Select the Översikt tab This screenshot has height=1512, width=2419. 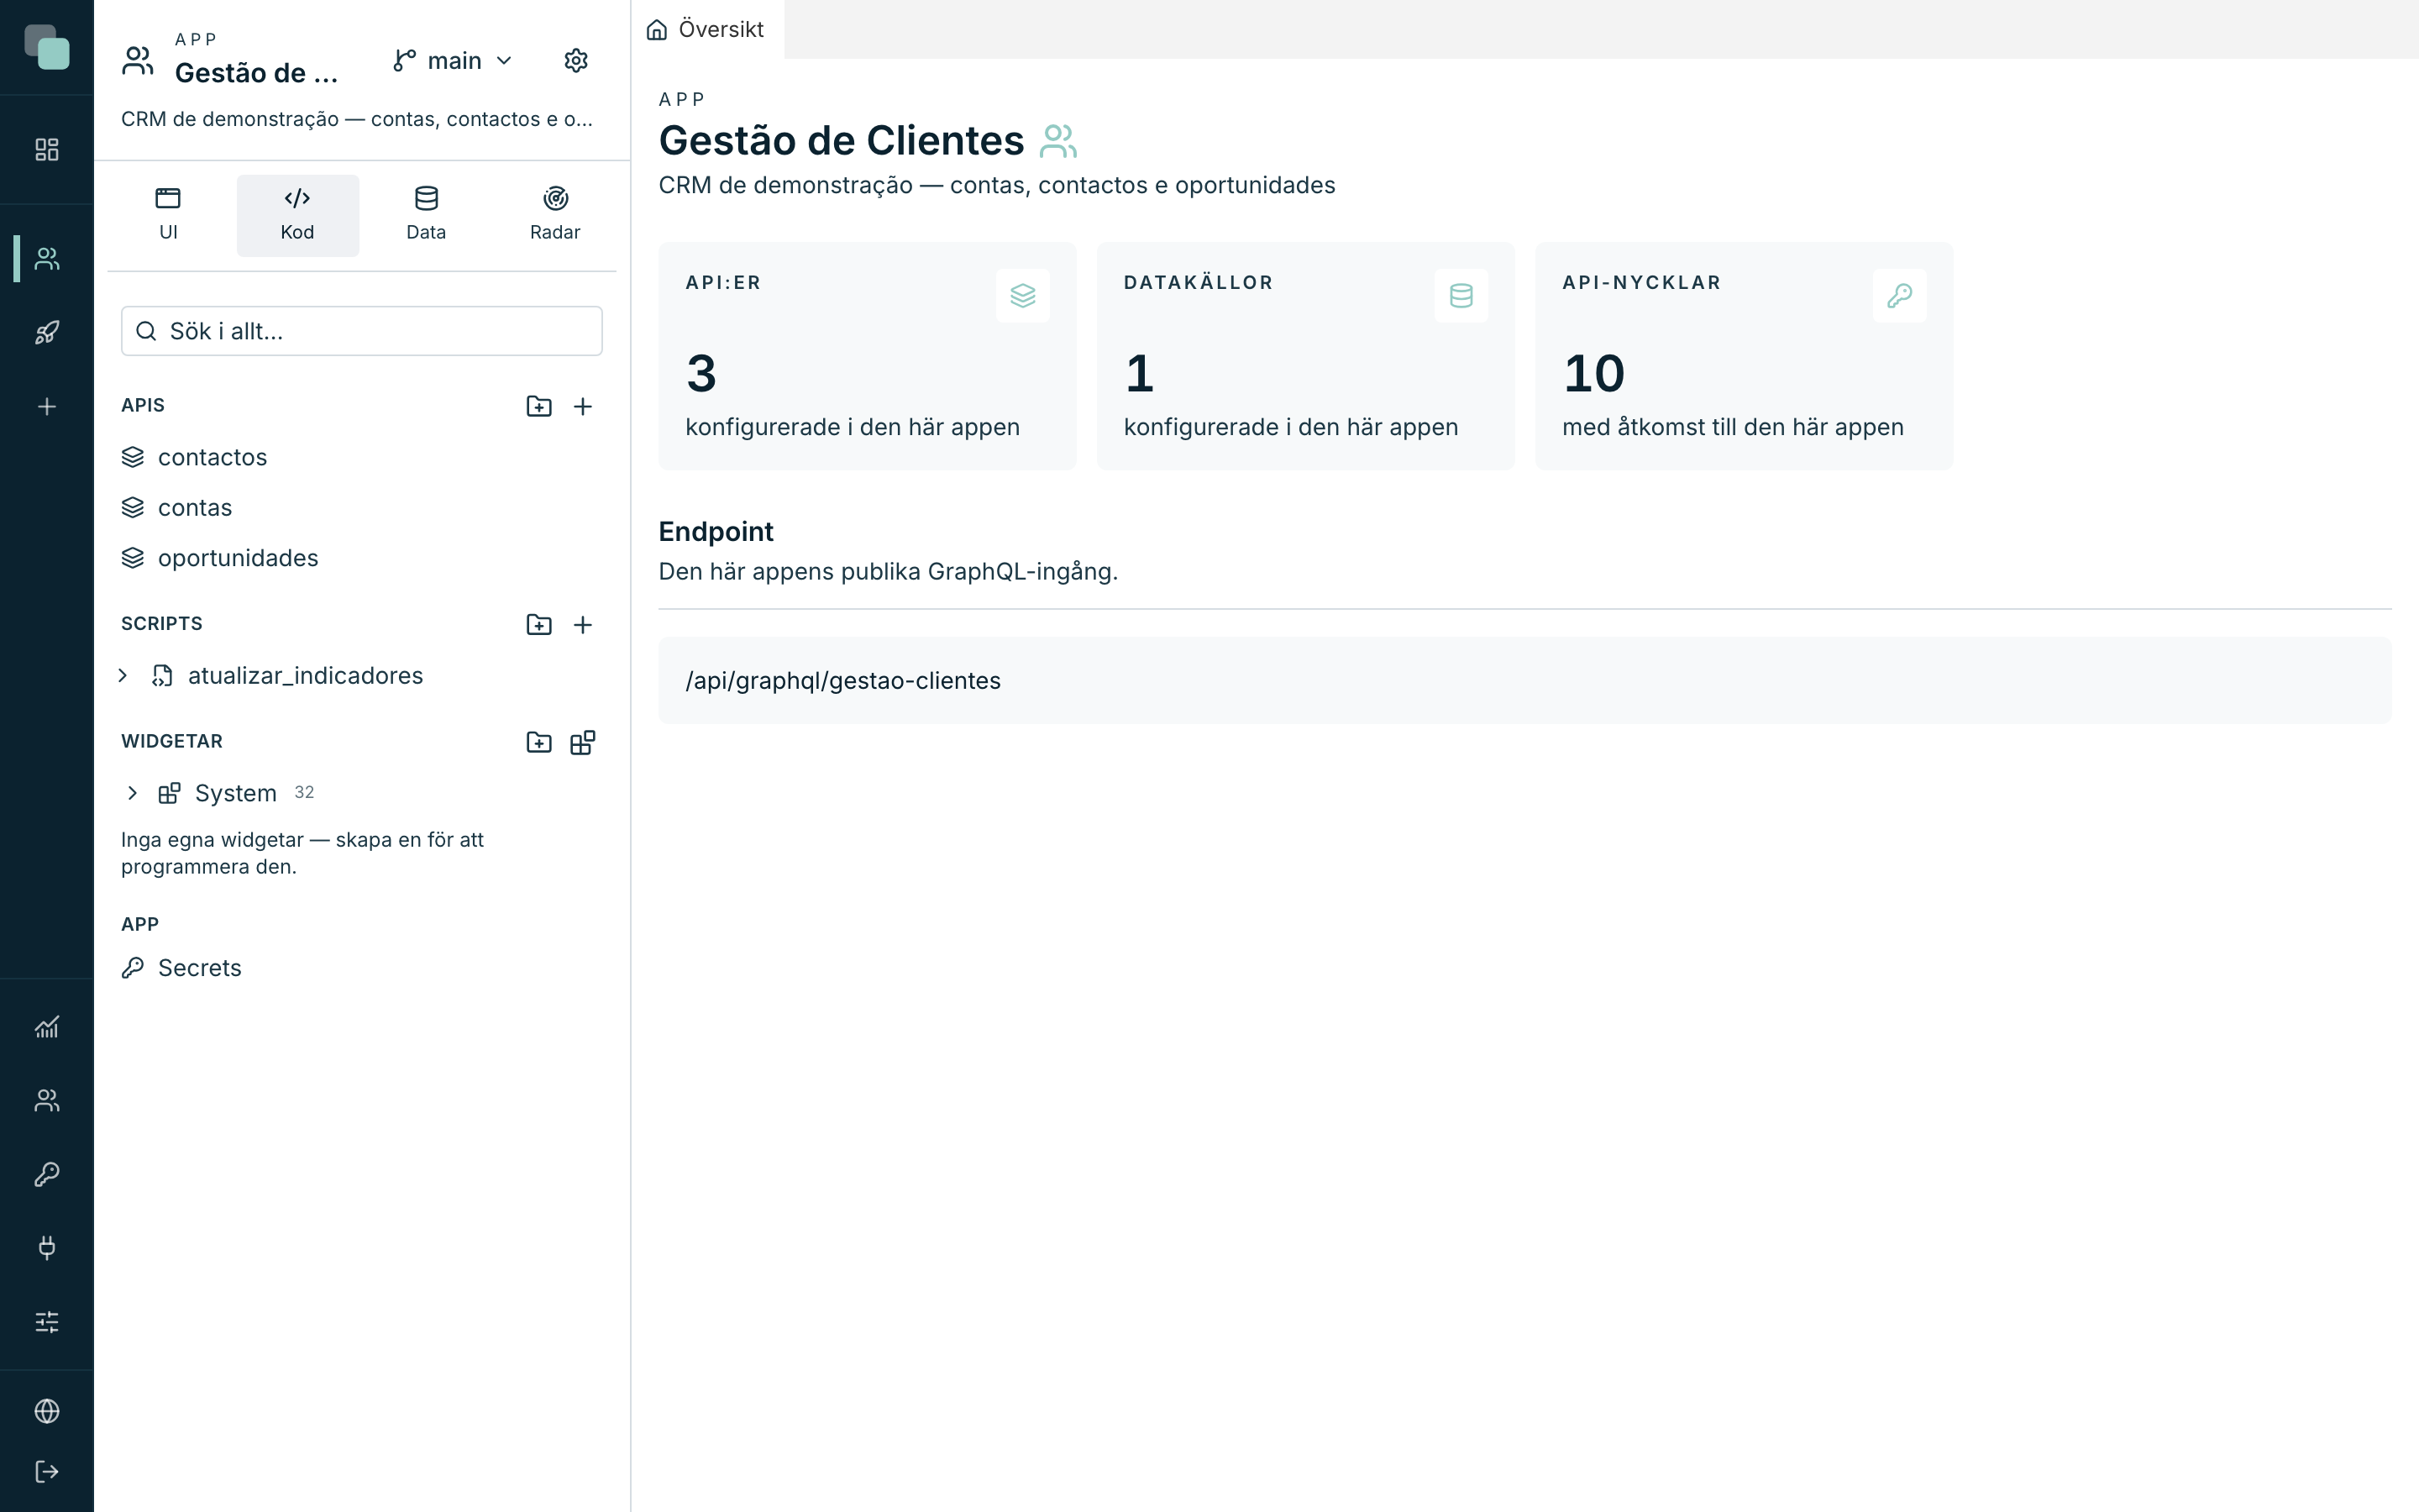[x=706, y=30]
